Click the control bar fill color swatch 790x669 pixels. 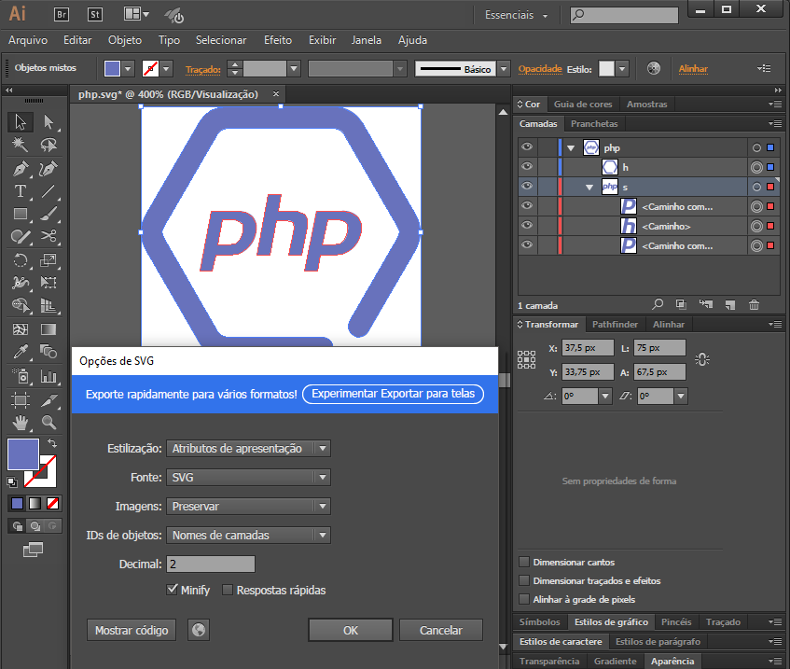(x=112, y=68)
